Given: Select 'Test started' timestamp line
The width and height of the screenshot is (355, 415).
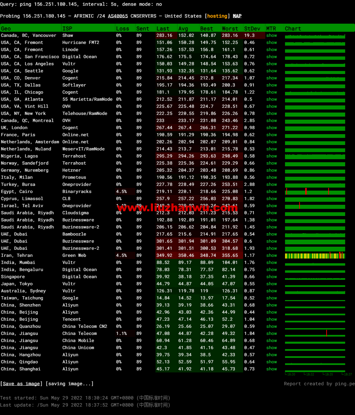Looking at the screenshot, I should [85, 398].
